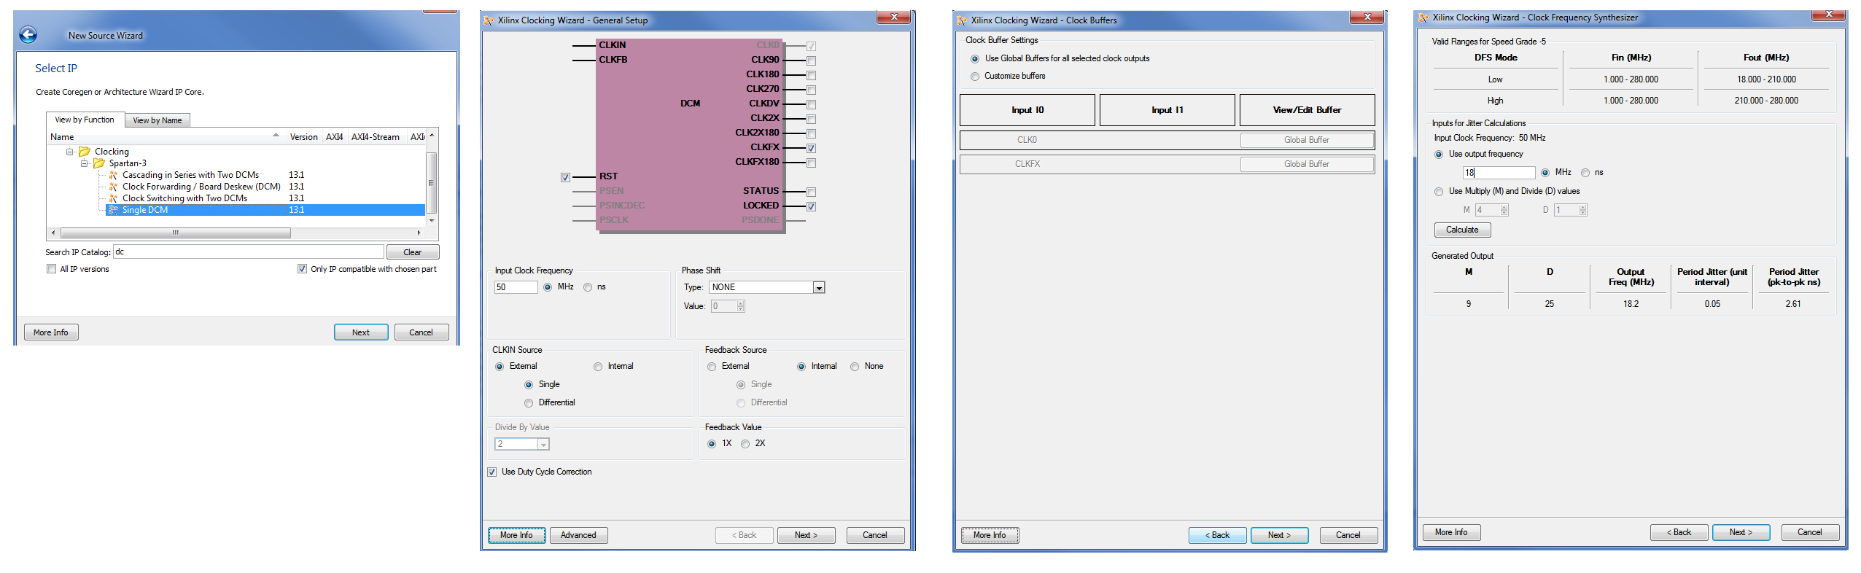Select Customize buffers option
The height and width of the screenshot is (573, 1861).
(x=975, y=77)
